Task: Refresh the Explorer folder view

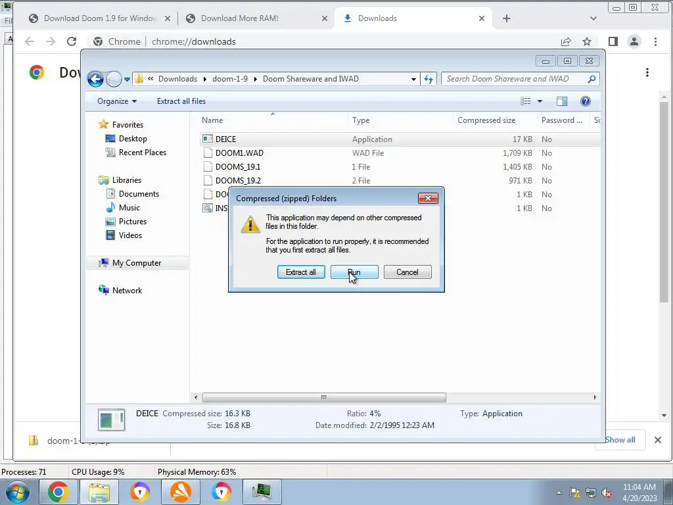Action: (x=429, y=79)
